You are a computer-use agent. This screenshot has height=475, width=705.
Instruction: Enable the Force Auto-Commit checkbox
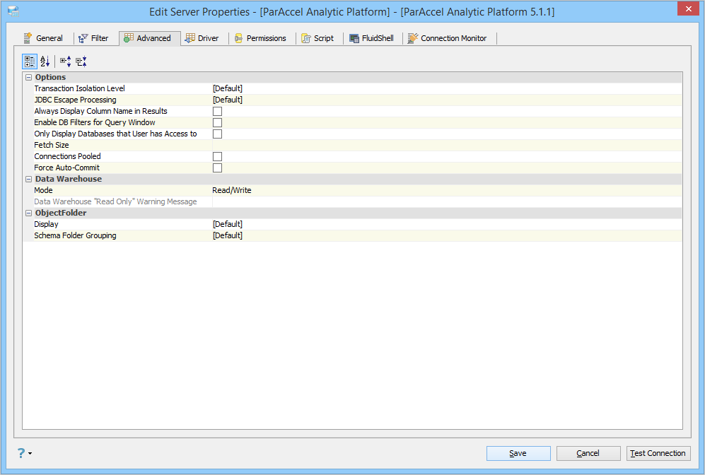tap(217, 168)
